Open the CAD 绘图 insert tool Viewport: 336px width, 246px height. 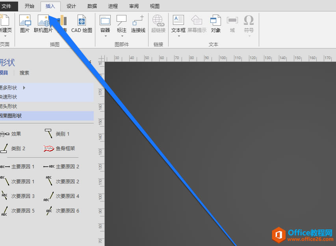[x=82, y=23]
